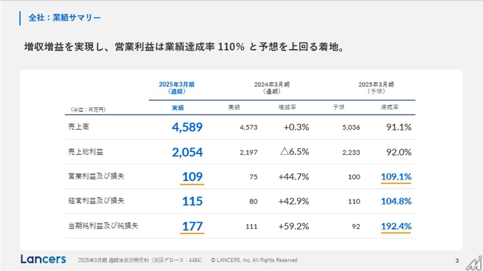483x271 pixels.
Task: Click the unit note （単位：百万円）
Action: pos(88,109)
